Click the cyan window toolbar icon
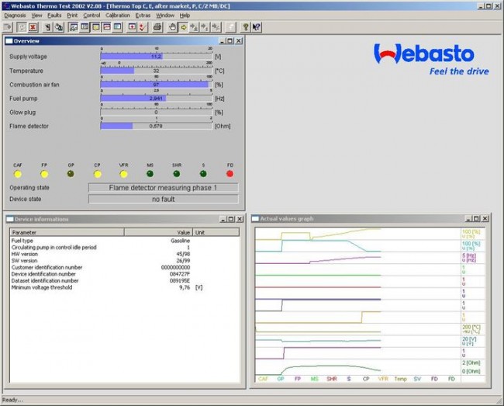504x406 pixels. coord(118,27)
